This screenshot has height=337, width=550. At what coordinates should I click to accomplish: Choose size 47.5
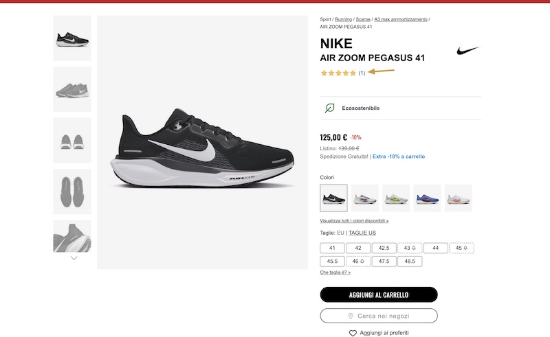click(384, 262)
